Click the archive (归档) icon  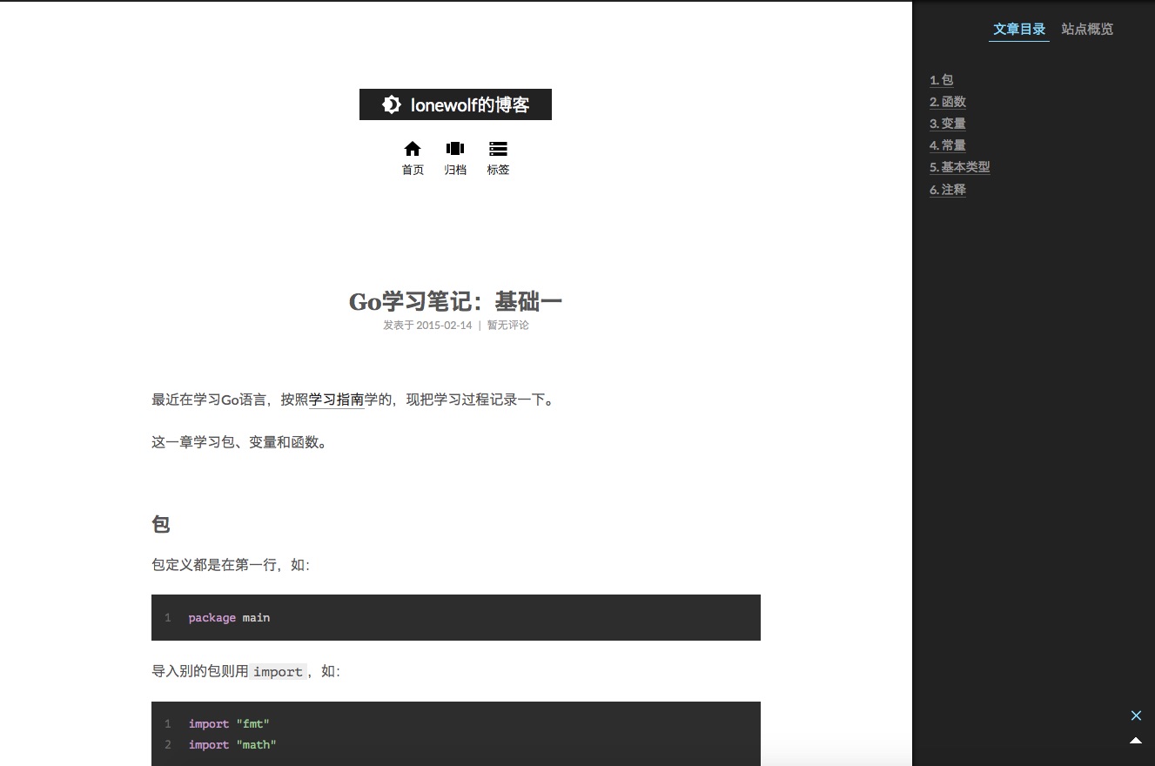455,148
